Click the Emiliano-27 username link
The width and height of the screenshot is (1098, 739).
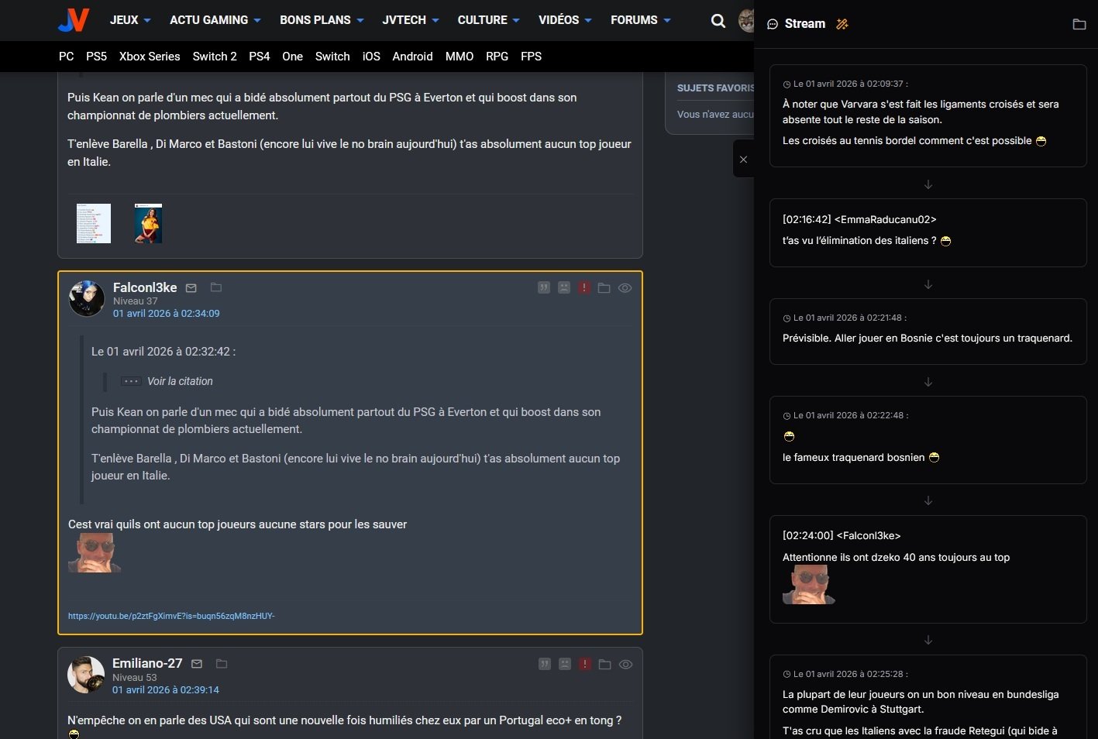pyautogui.click(x=147, y=663)
